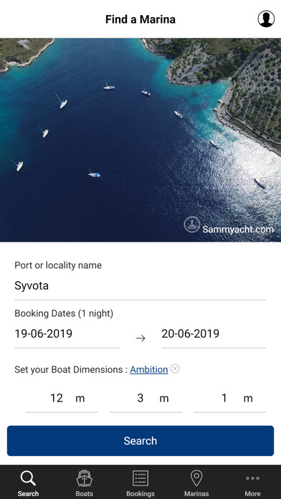The image size is (281, 499).
Task: Open the user profile icon
Action: [x=266, y=19]
